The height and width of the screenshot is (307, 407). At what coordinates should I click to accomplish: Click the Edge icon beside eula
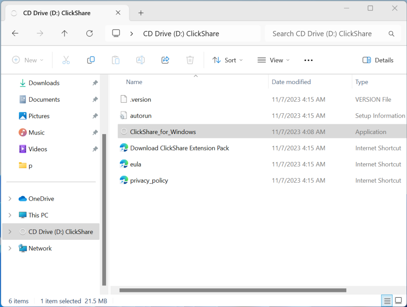(x=124, y=164)
